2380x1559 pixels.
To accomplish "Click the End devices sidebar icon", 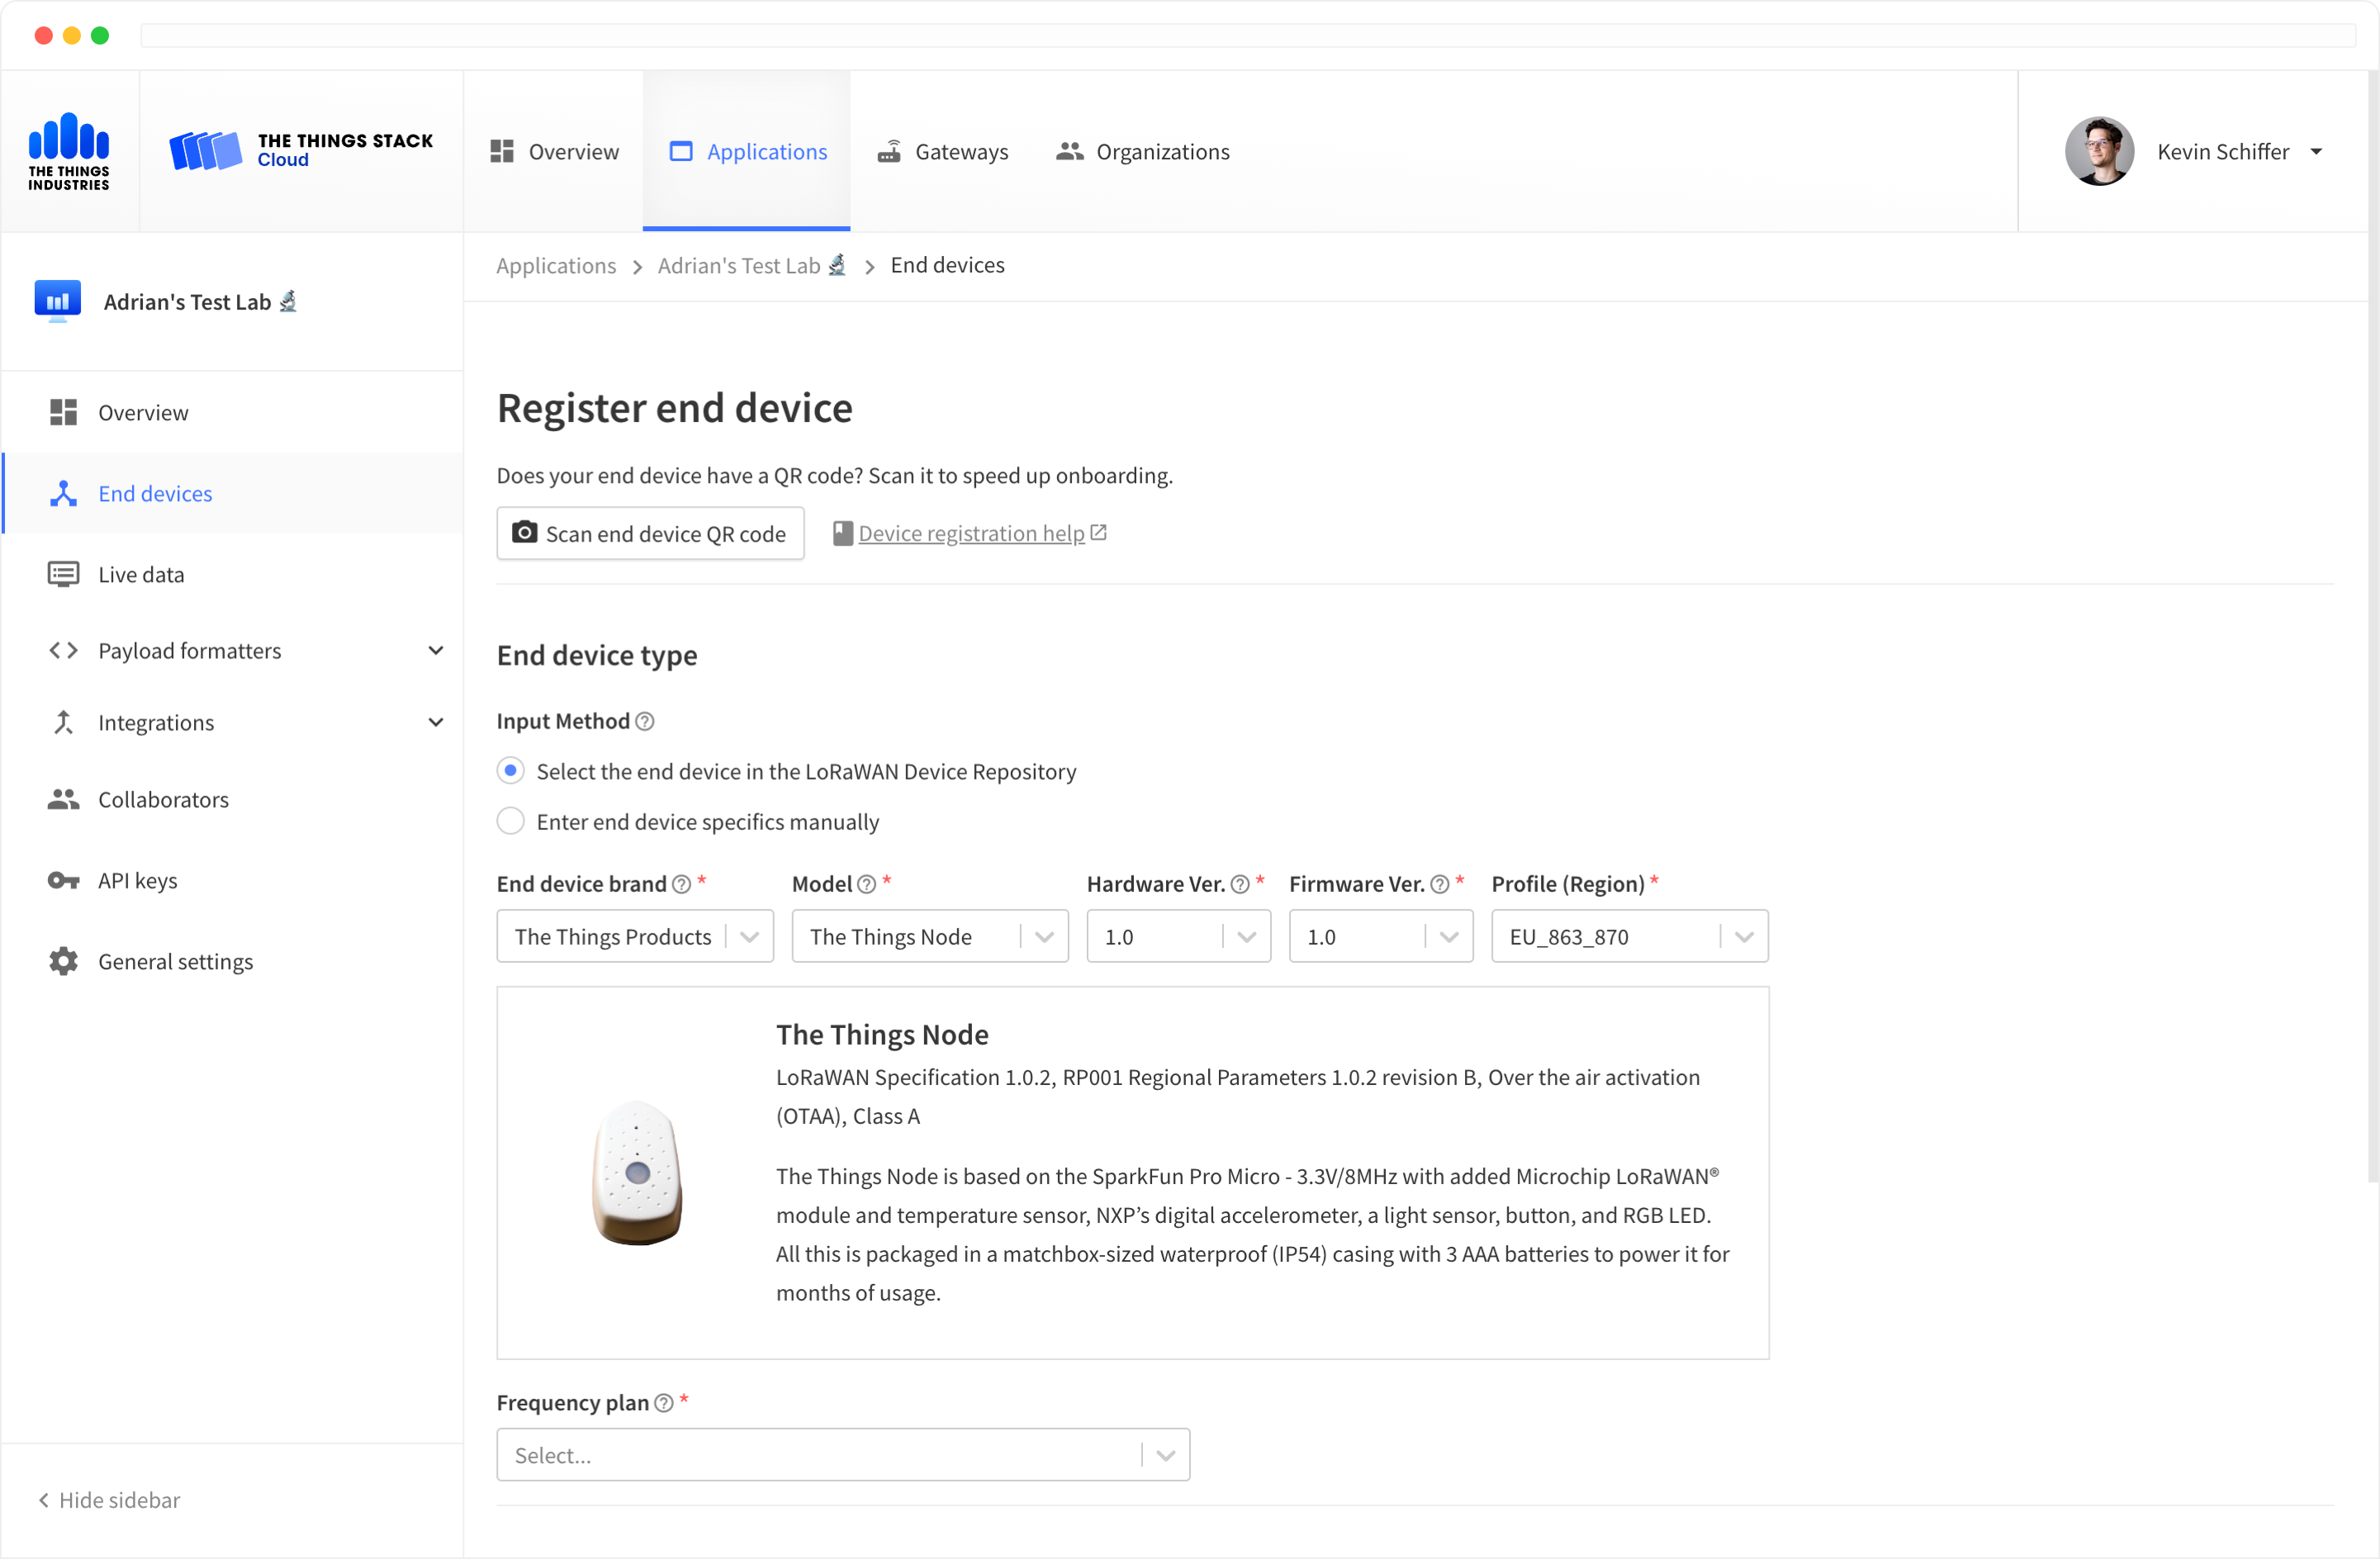I will (x=63, y=492).
